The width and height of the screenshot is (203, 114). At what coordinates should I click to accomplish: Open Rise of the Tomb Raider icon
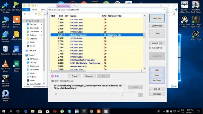(x=196, y=7)
